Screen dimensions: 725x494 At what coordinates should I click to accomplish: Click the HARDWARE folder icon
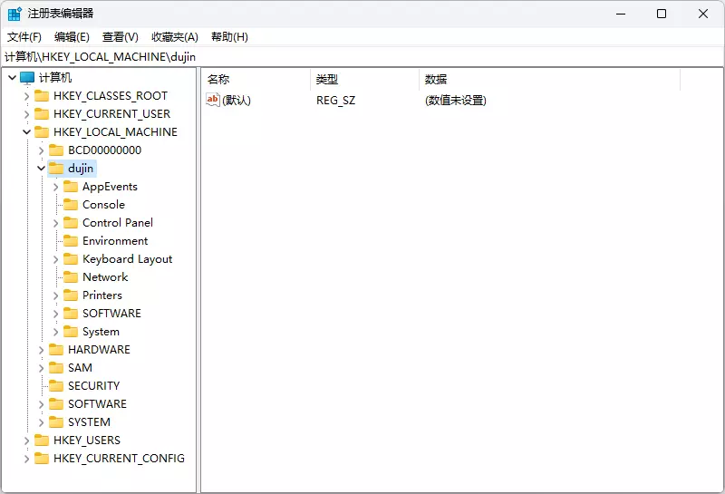pos(56,350)
